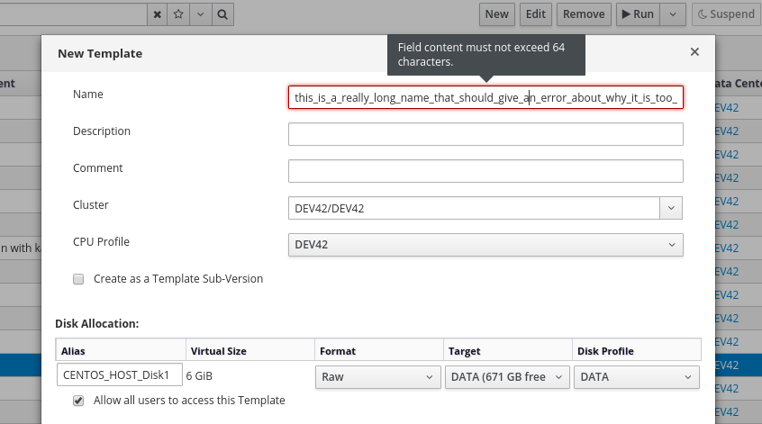The width and height of the screenshot is (762, 424).
Task: Click into the Description text field
Action: 485,134
